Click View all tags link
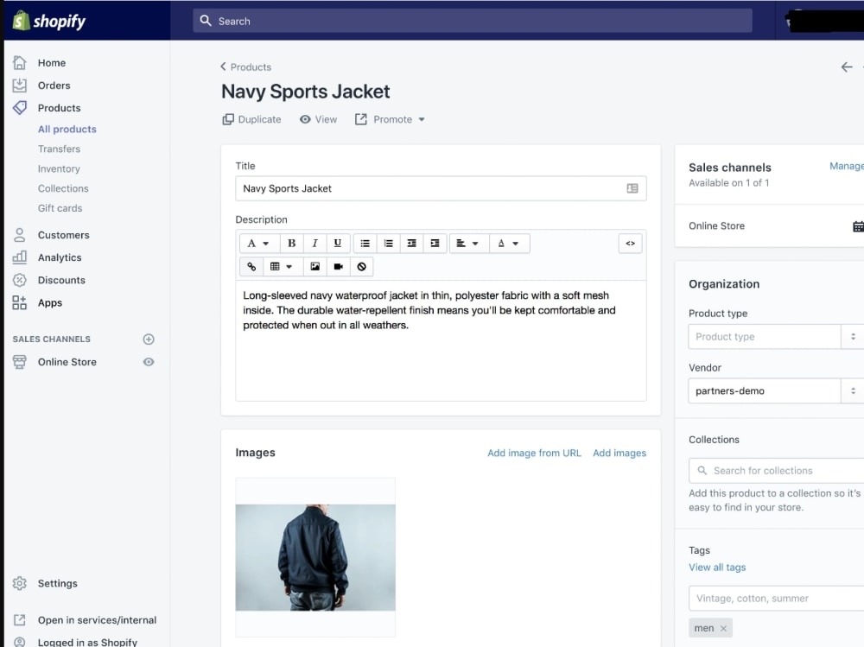Screen dimensions: 864x647 [x=717, y=567]
